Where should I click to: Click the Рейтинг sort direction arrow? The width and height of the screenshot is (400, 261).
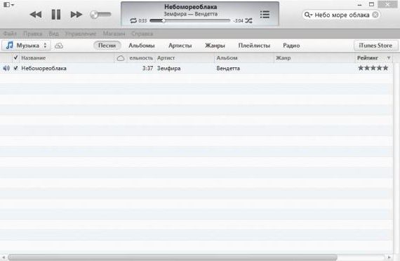click(x=389, y=58)
